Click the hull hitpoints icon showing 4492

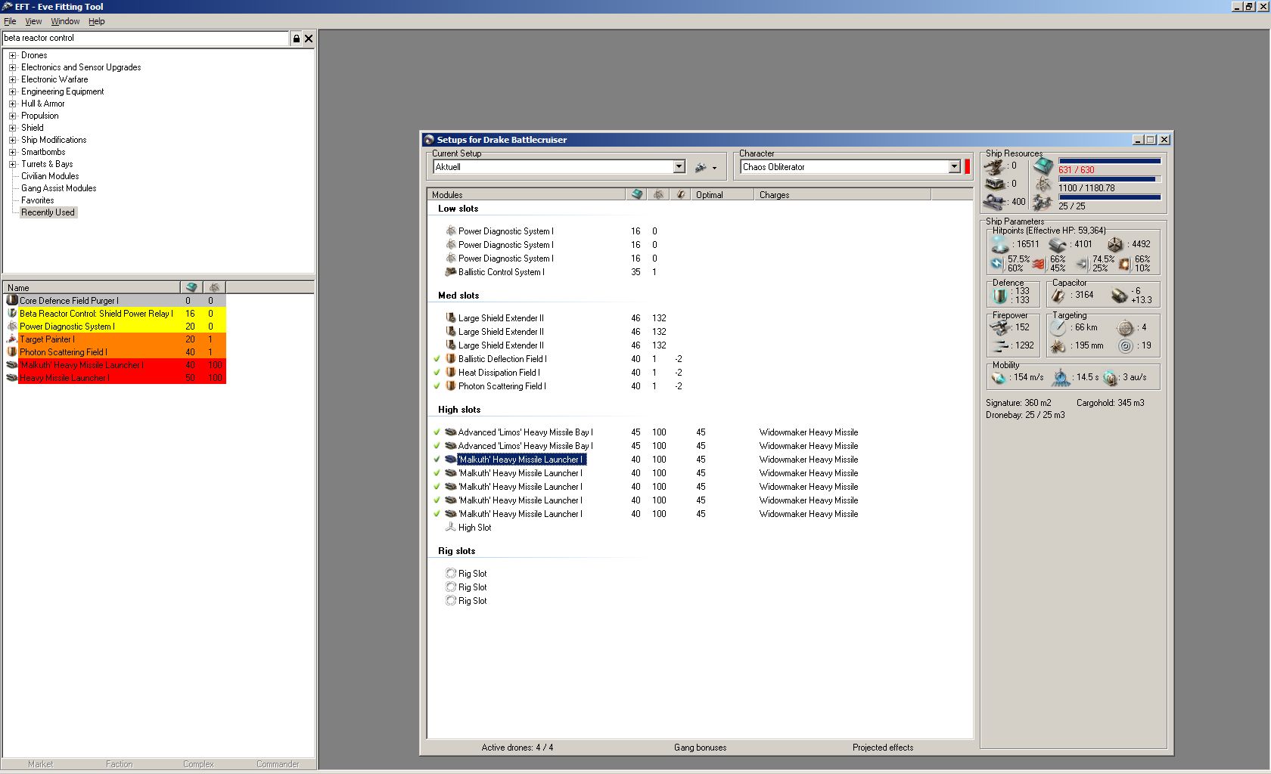1115,244
